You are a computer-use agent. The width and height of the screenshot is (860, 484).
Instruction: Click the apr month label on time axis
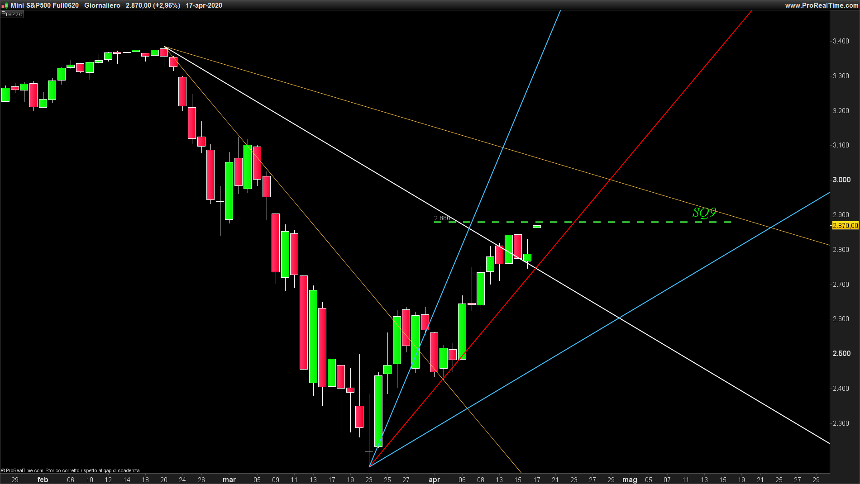434,479
